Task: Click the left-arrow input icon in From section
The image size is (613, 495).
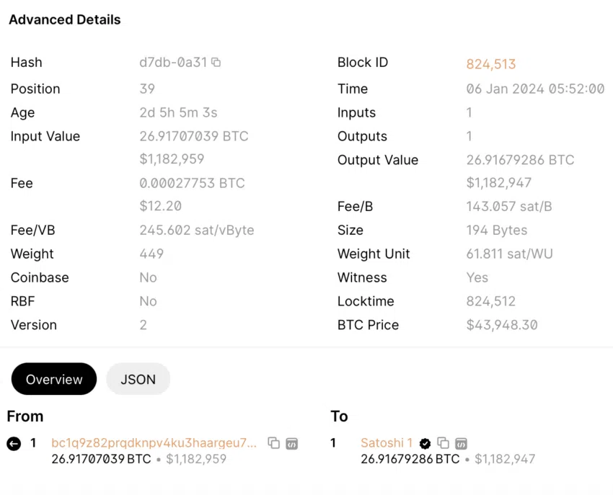Action: (12, 443)
